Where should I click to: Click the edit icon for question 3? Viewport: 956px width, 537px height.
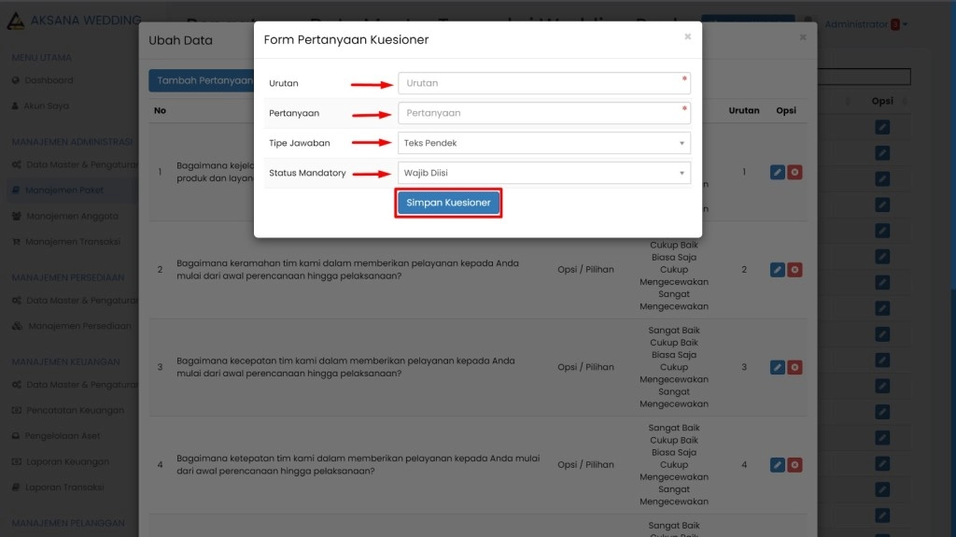[777, 367]
